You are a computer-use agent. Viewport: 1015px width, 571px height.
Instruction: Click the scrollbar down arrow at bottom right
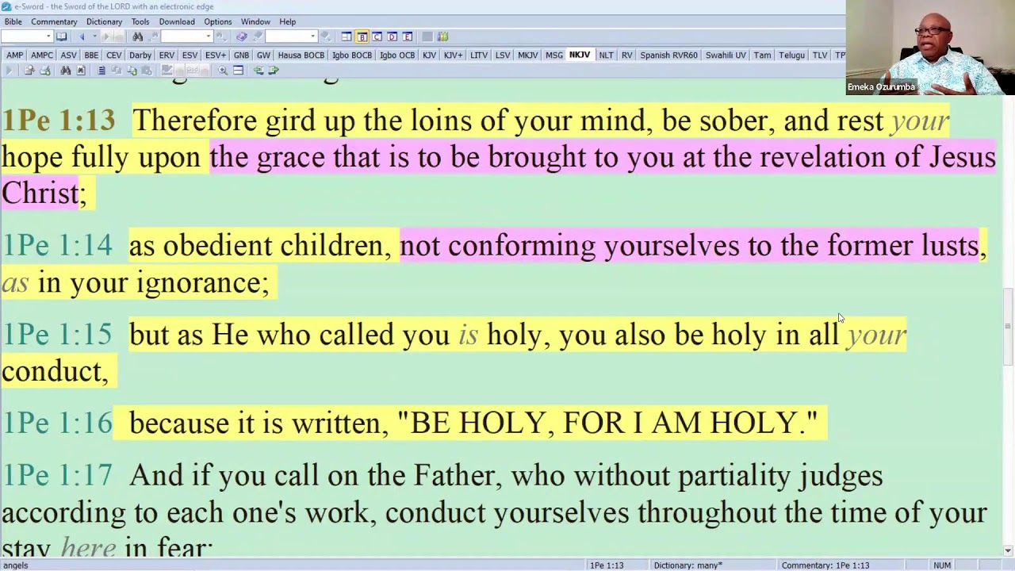coord(1008,550)
